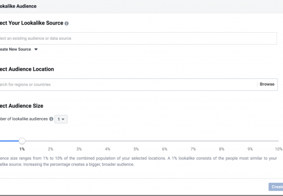283x196 pixels.
Task: Click the 9% slider label
Action: (250, 149)
